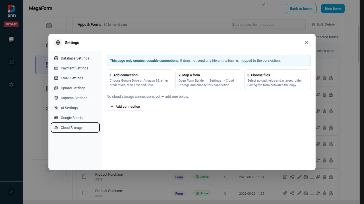Viewport: 364px width, 204px height.
Task: Share the Product Purchase #238 form
Action: coord(292,193)
